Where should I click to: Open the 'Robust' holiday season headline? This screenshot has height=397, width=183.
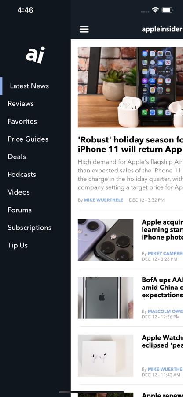coord(130,144)
